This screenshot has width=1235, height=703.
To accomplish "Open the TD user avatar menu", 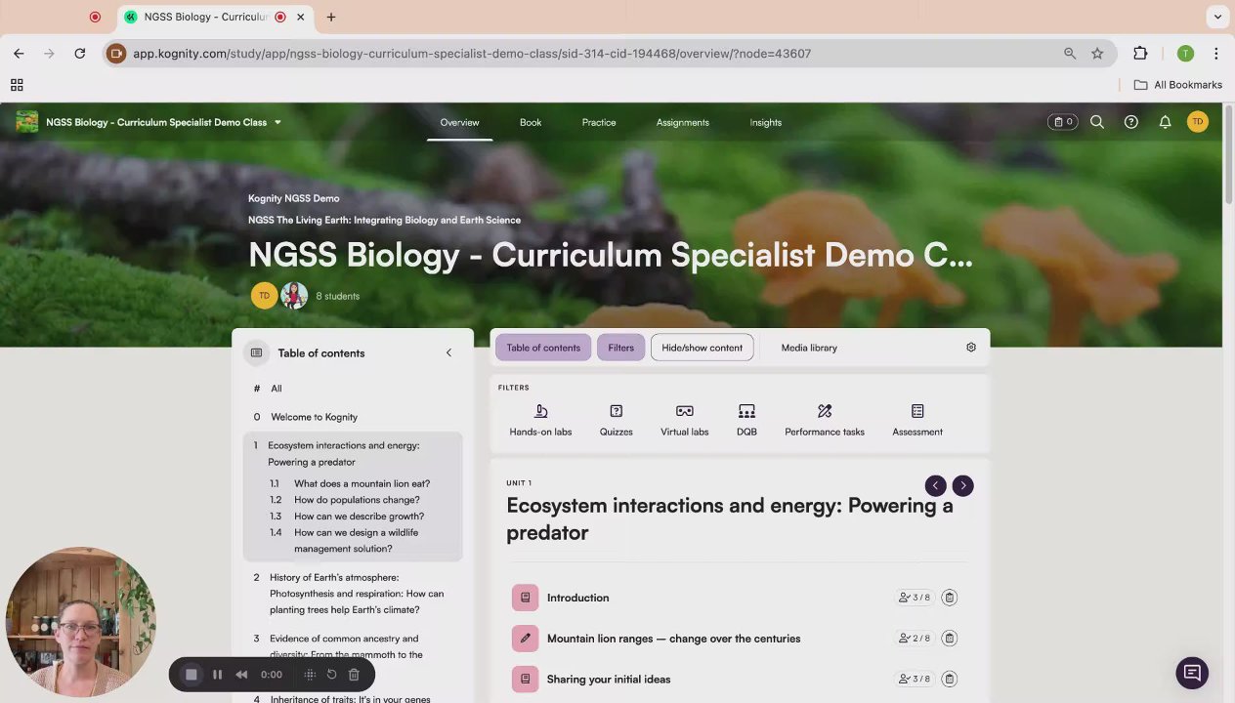I will click(x=1198, y=122).
